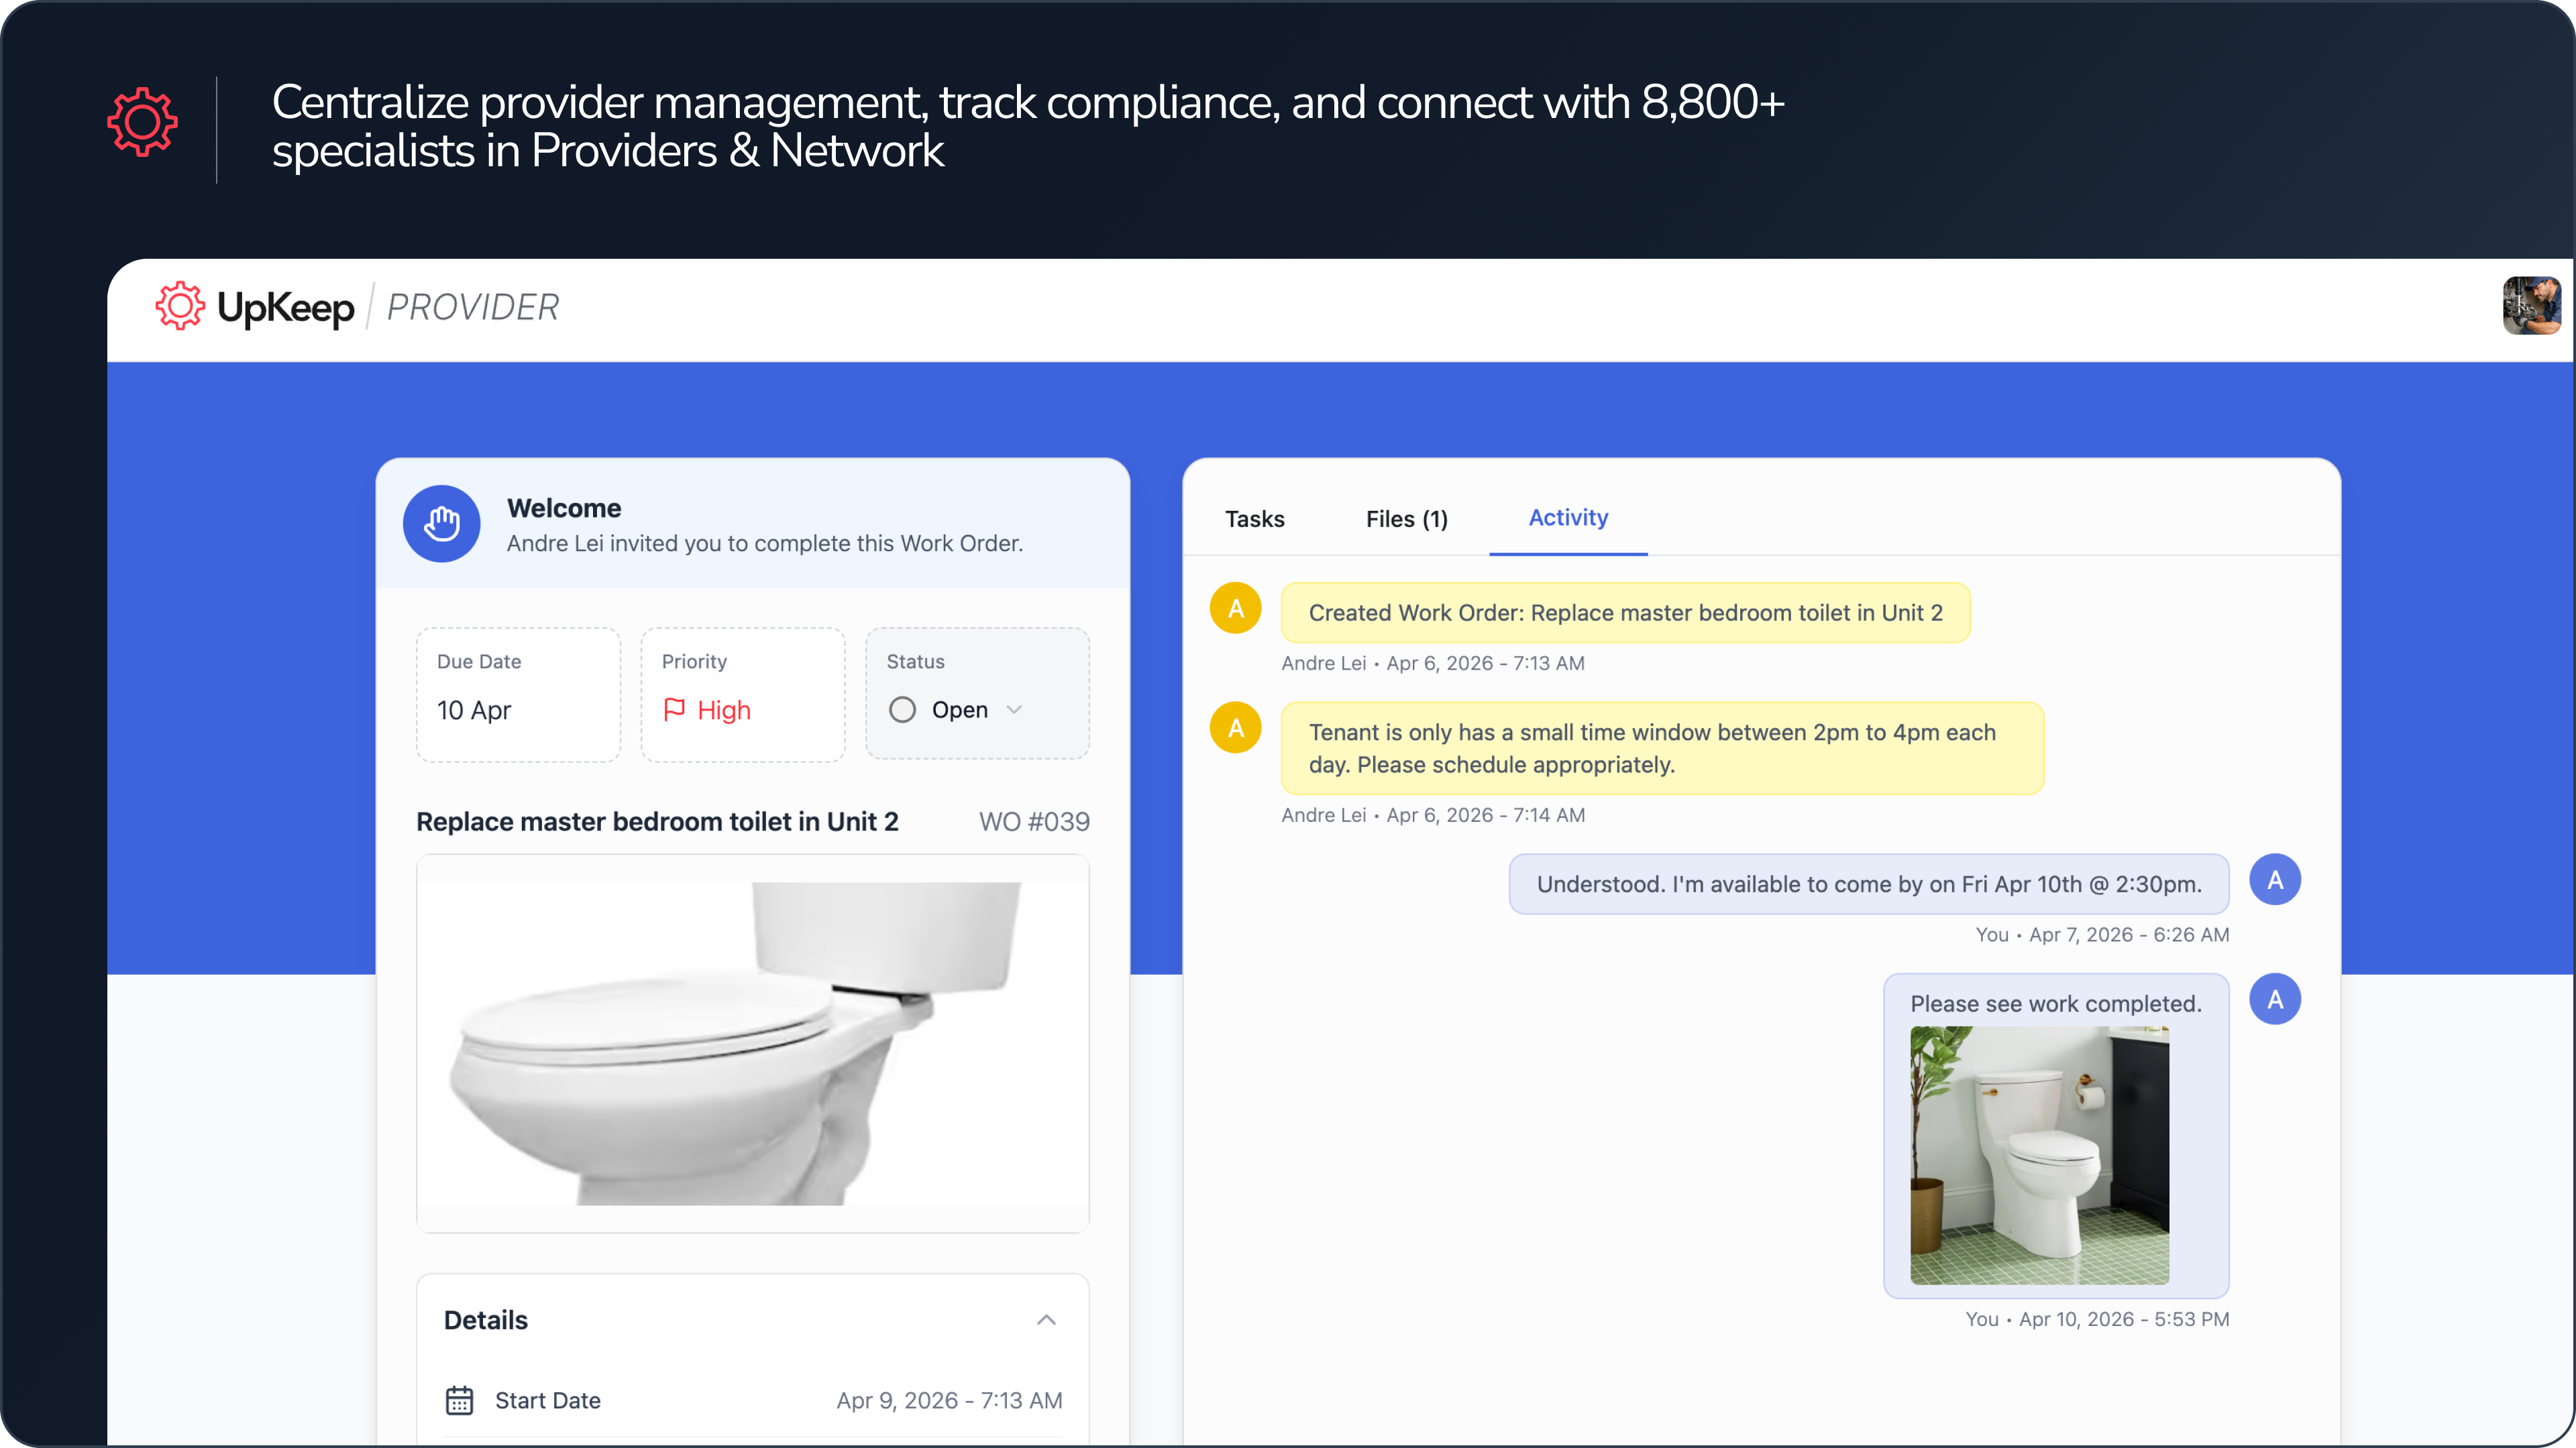
Task: Click the red High priority flag icon
Action: 674,709
